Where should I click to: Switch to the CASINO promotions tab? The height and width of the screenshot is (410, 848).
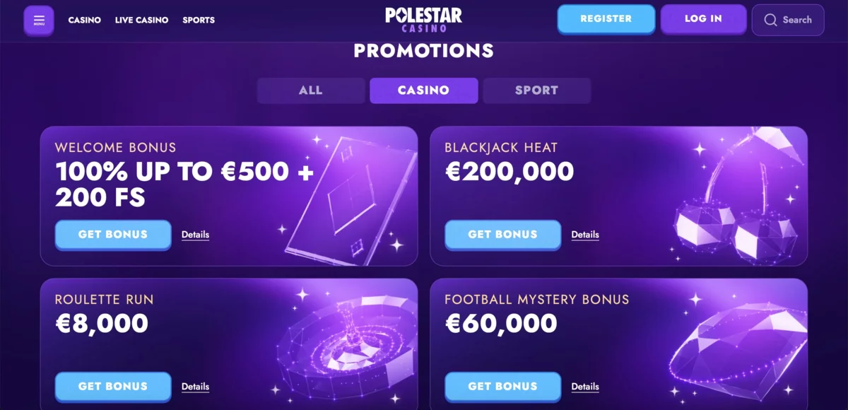point(423,90)
